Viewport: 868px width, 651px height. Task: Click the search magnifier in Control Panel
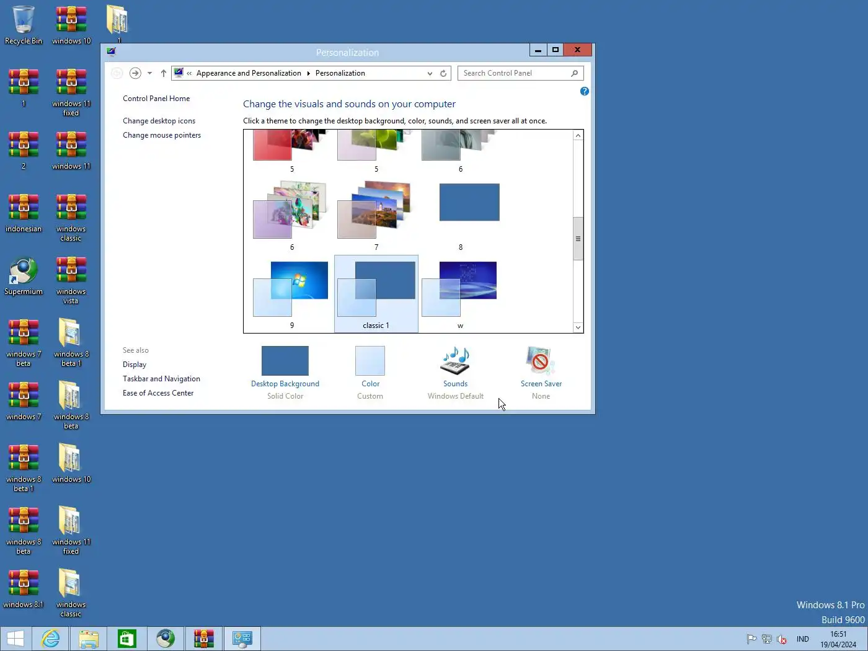[x=575, y=73]
